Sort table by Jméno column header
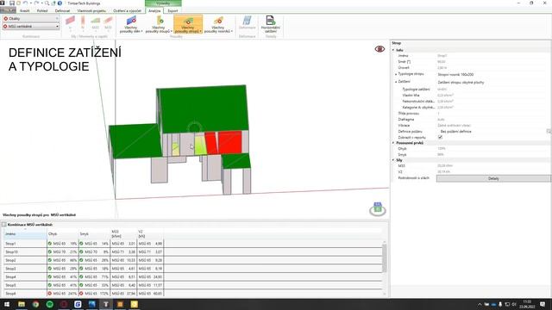 point(25,233)
